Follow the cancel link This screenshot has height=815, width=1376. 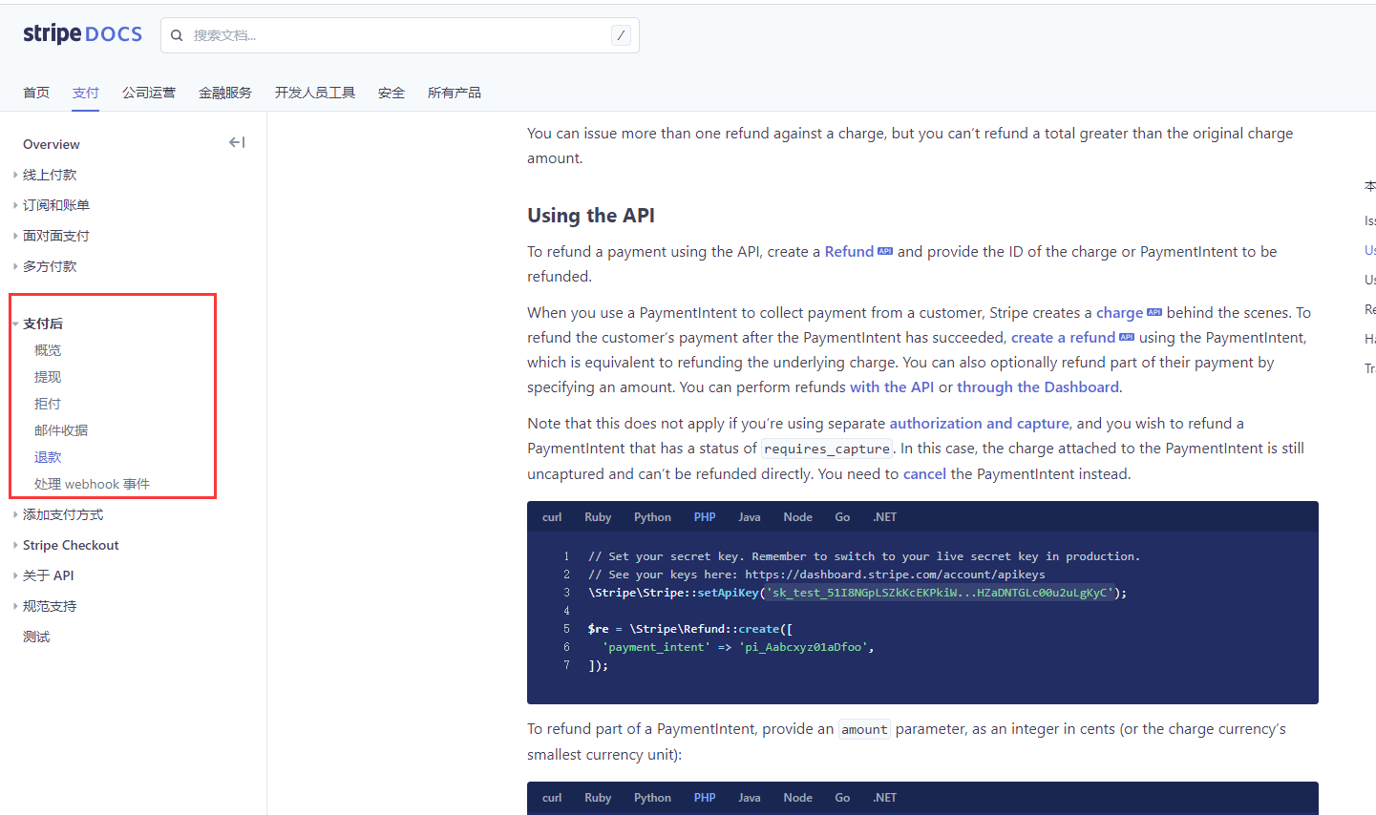pyautogui.click(x=924, y=474)
